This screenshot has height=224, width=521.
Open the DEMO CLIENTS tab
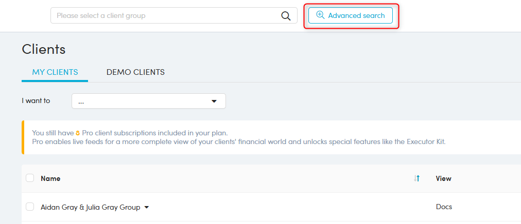[x=135, y=72]
